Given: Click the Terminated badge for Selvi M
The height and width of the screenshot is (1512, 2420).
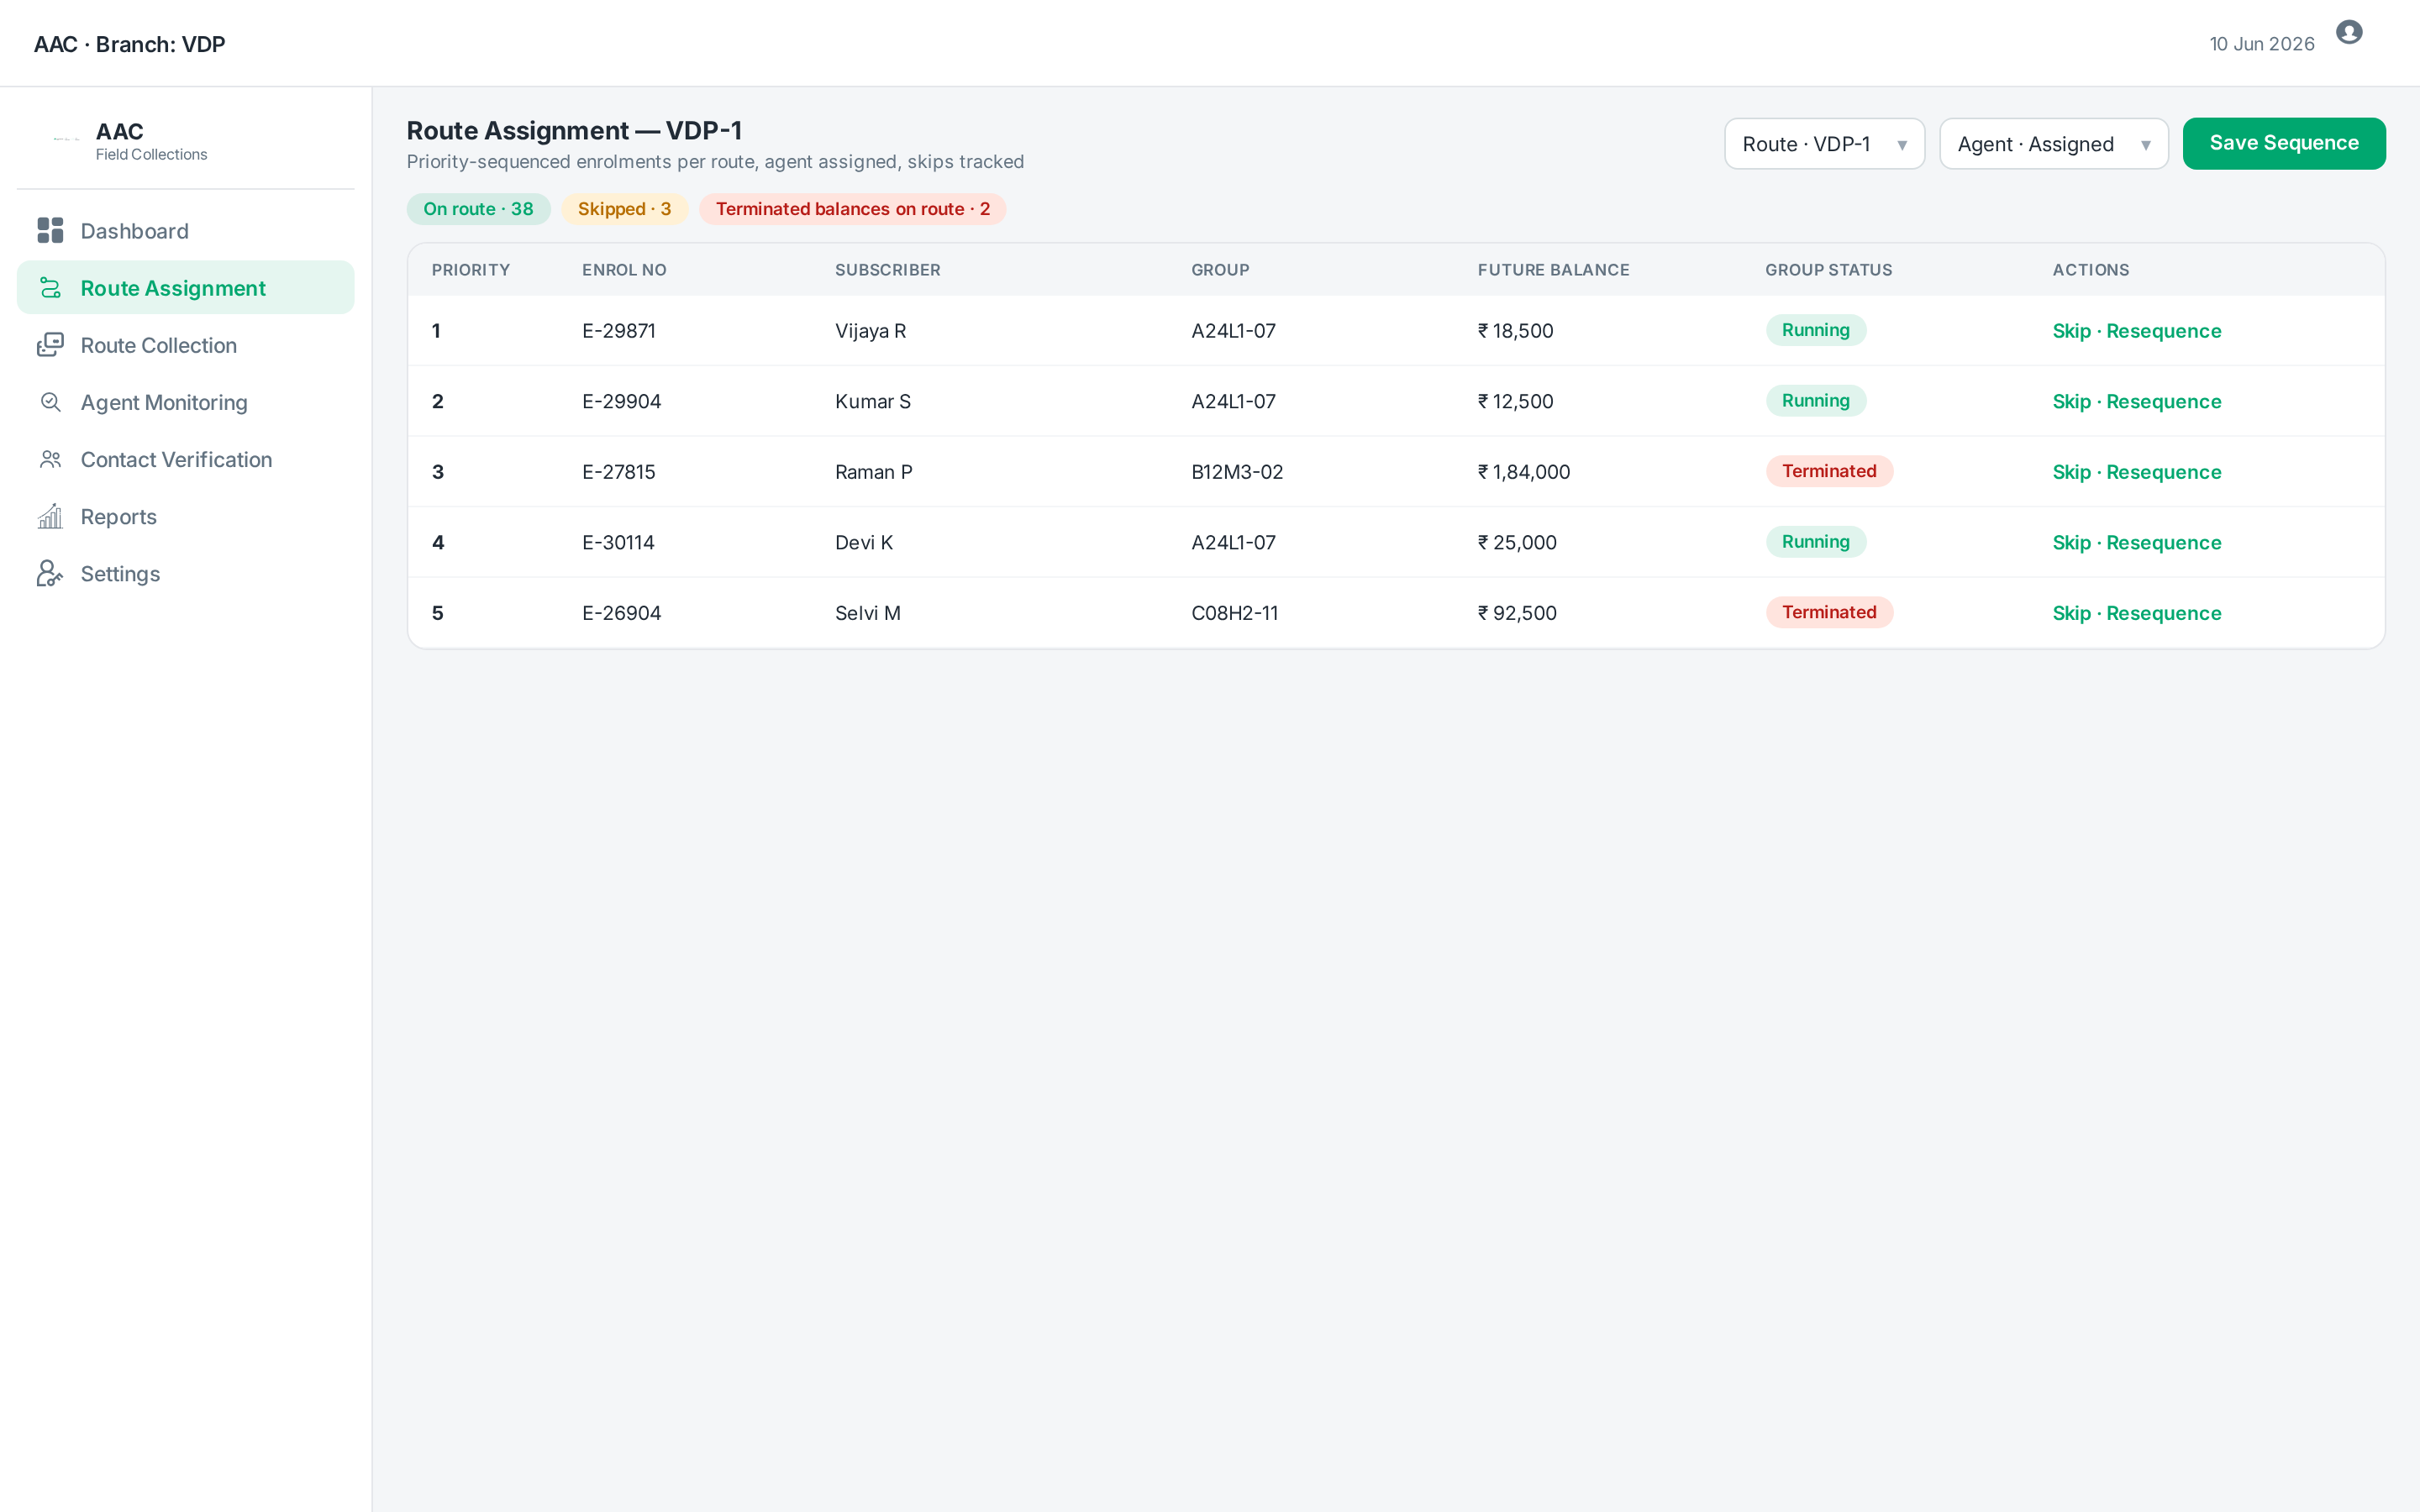Looking at the screenshot, I should (x=1829, y=612).
